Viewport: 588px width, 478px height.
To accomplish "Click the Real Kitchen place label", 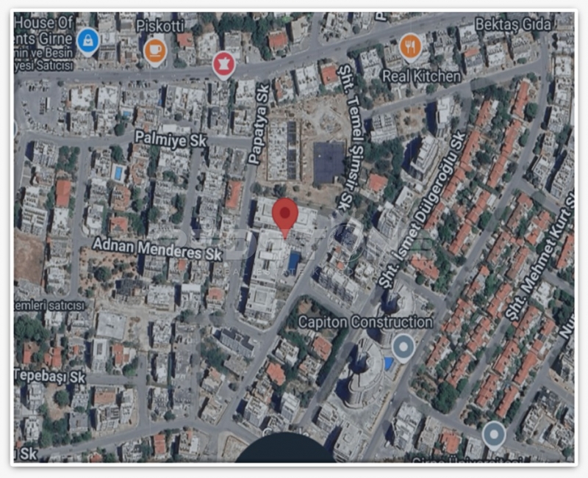I will tap(422, 76).
